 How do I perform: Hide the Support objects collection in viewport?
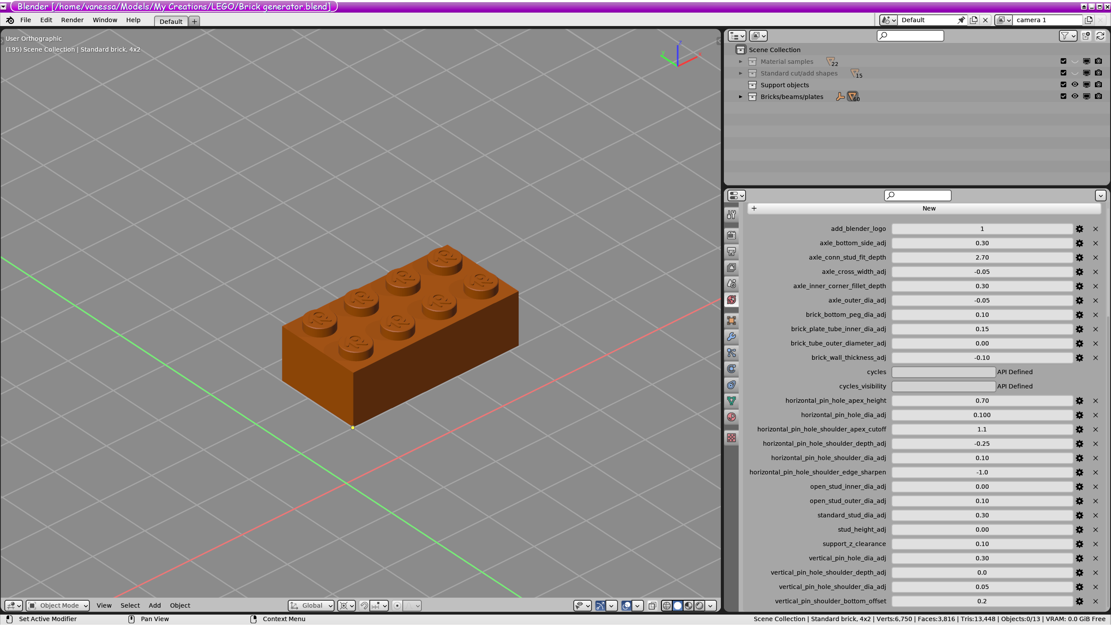(1074, 85)
